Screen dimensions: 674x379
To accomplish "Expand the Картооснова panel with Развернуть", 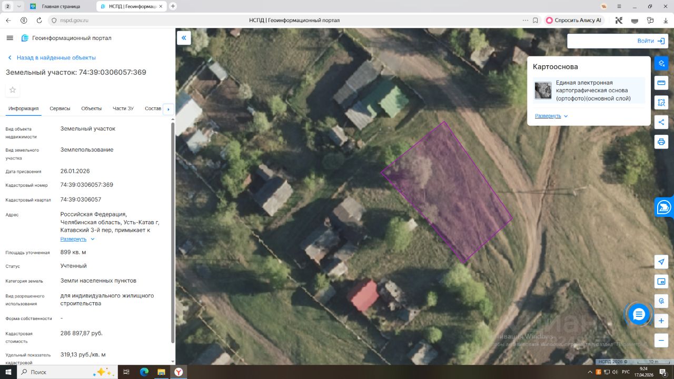I will point(551,116).
